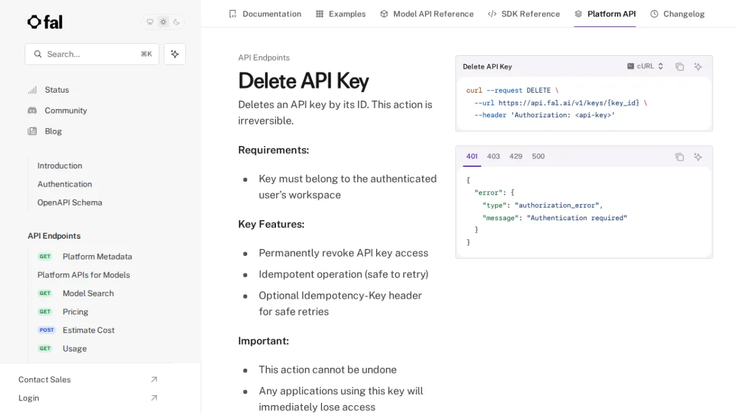The image size is (736, 414).
Task: Open the Examples tab
Action: 340,13
